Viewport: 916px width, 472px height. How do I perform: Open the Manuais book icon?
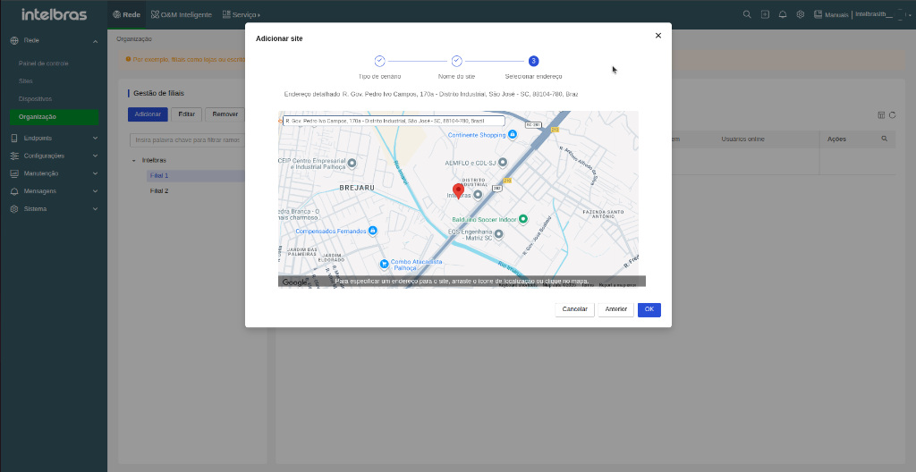pyautogui.click(x=818, y=14)
